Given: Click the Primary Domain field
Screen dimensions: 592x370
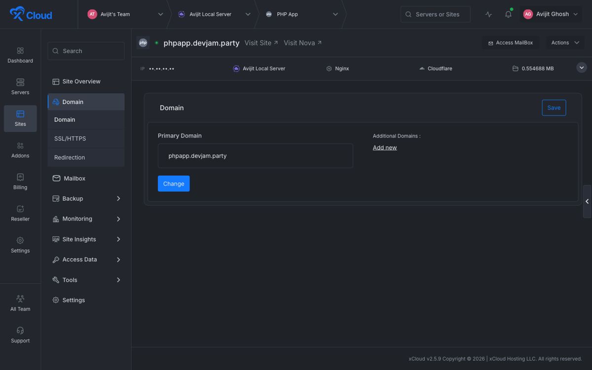Looking at the screenshot, I should 256,156.
